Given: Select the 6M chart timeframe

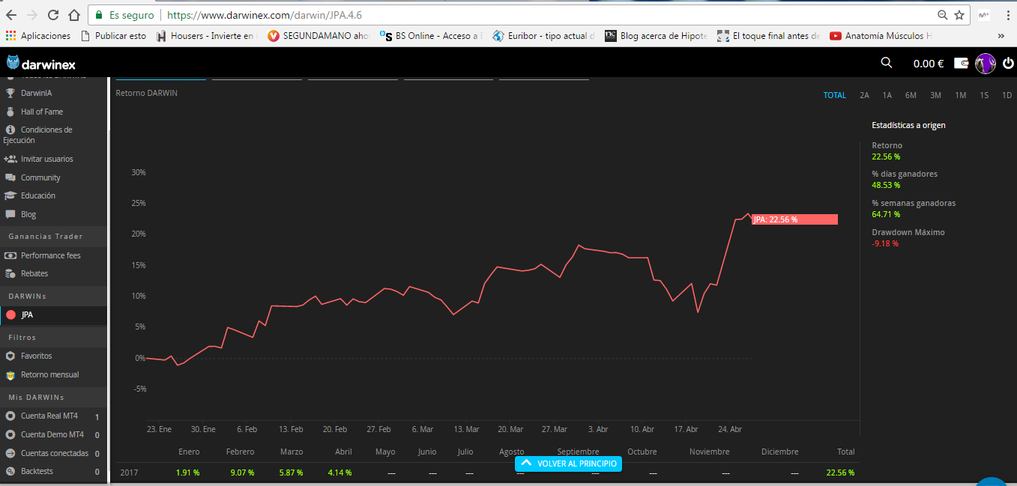Looking at the screenshot, I should pos(911,95).
